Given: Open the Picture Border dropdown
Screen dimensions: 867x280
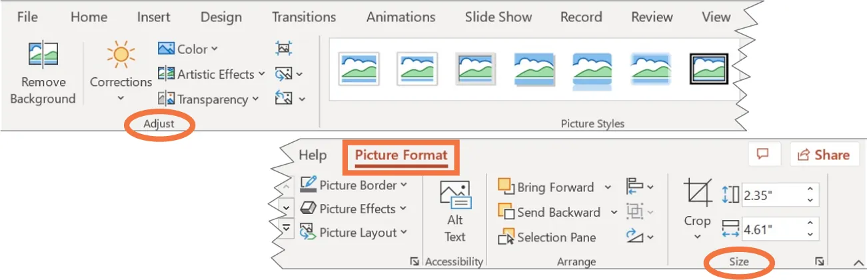Looking at the screenshot, I should point(354,185).
